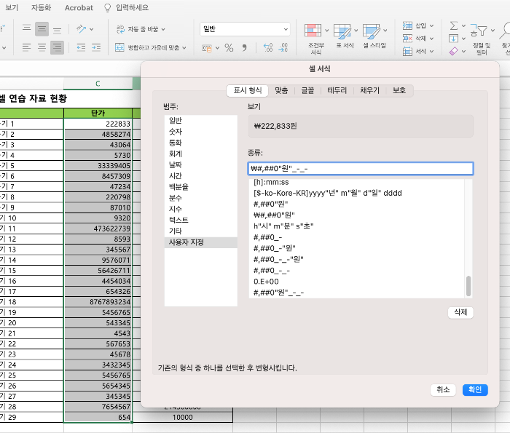This screenshot has width=510, height=433.
Task: Click the 종류 format code input field
Action: pos(360,169)
